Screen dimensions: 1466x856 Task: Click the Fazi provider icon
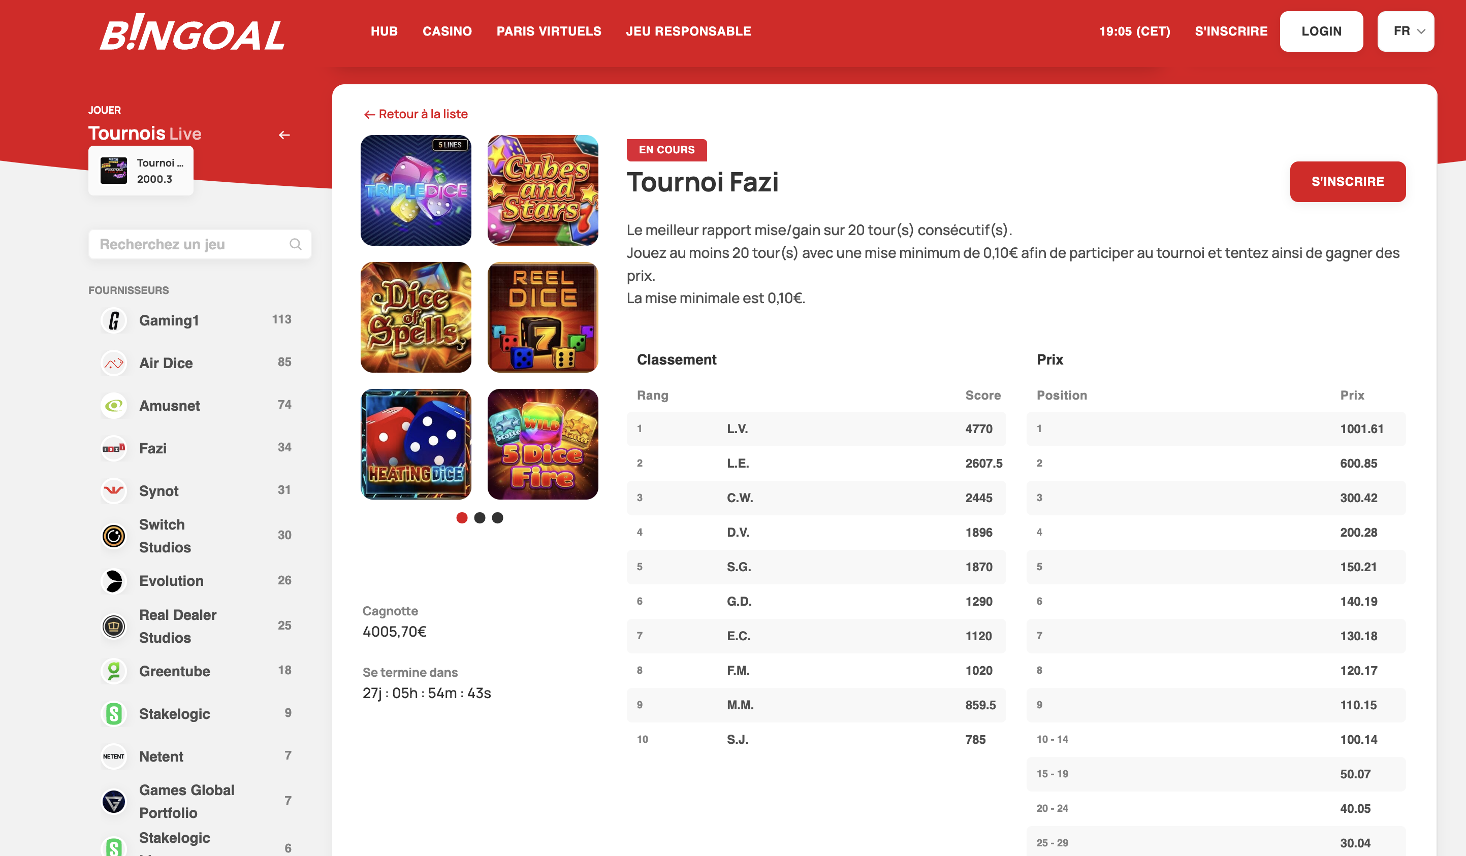(x=114, y=448)
